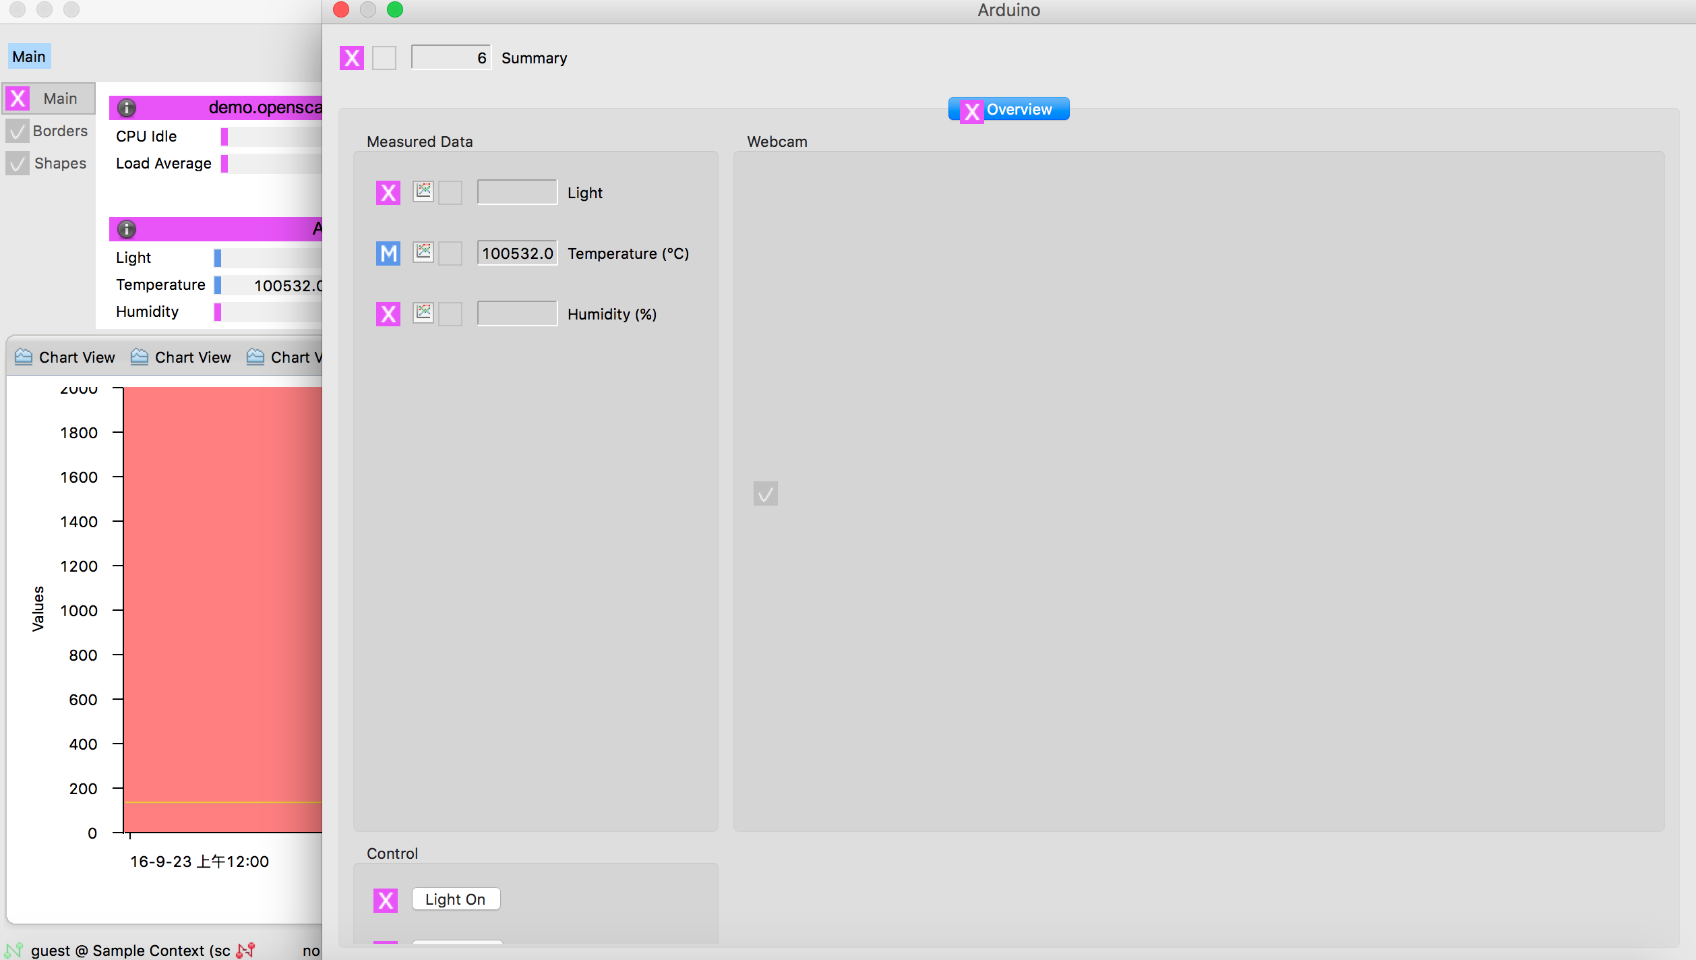
Task: Open chart icon for Humidity measurement
Action: point(423,313)
